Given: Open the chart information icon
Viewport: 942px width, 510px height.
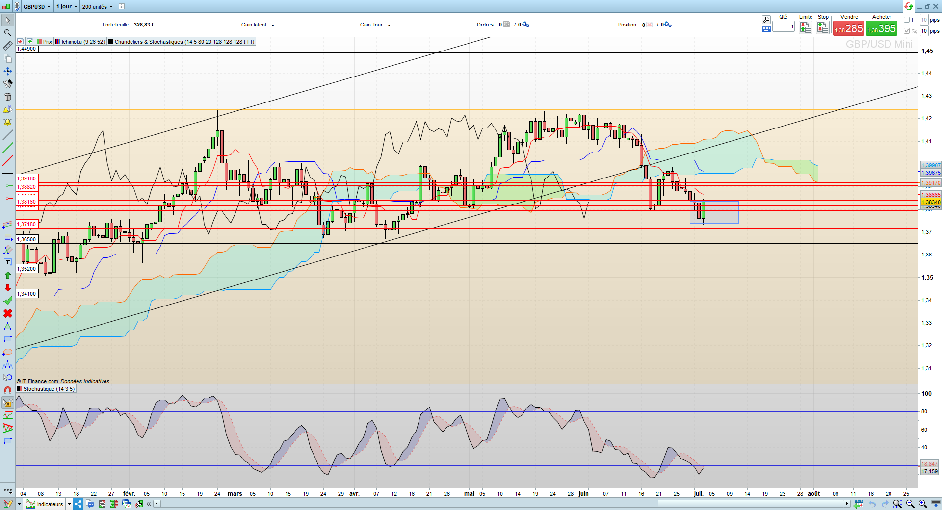Looking at the screenshot, I should click(x=121, y=6).
